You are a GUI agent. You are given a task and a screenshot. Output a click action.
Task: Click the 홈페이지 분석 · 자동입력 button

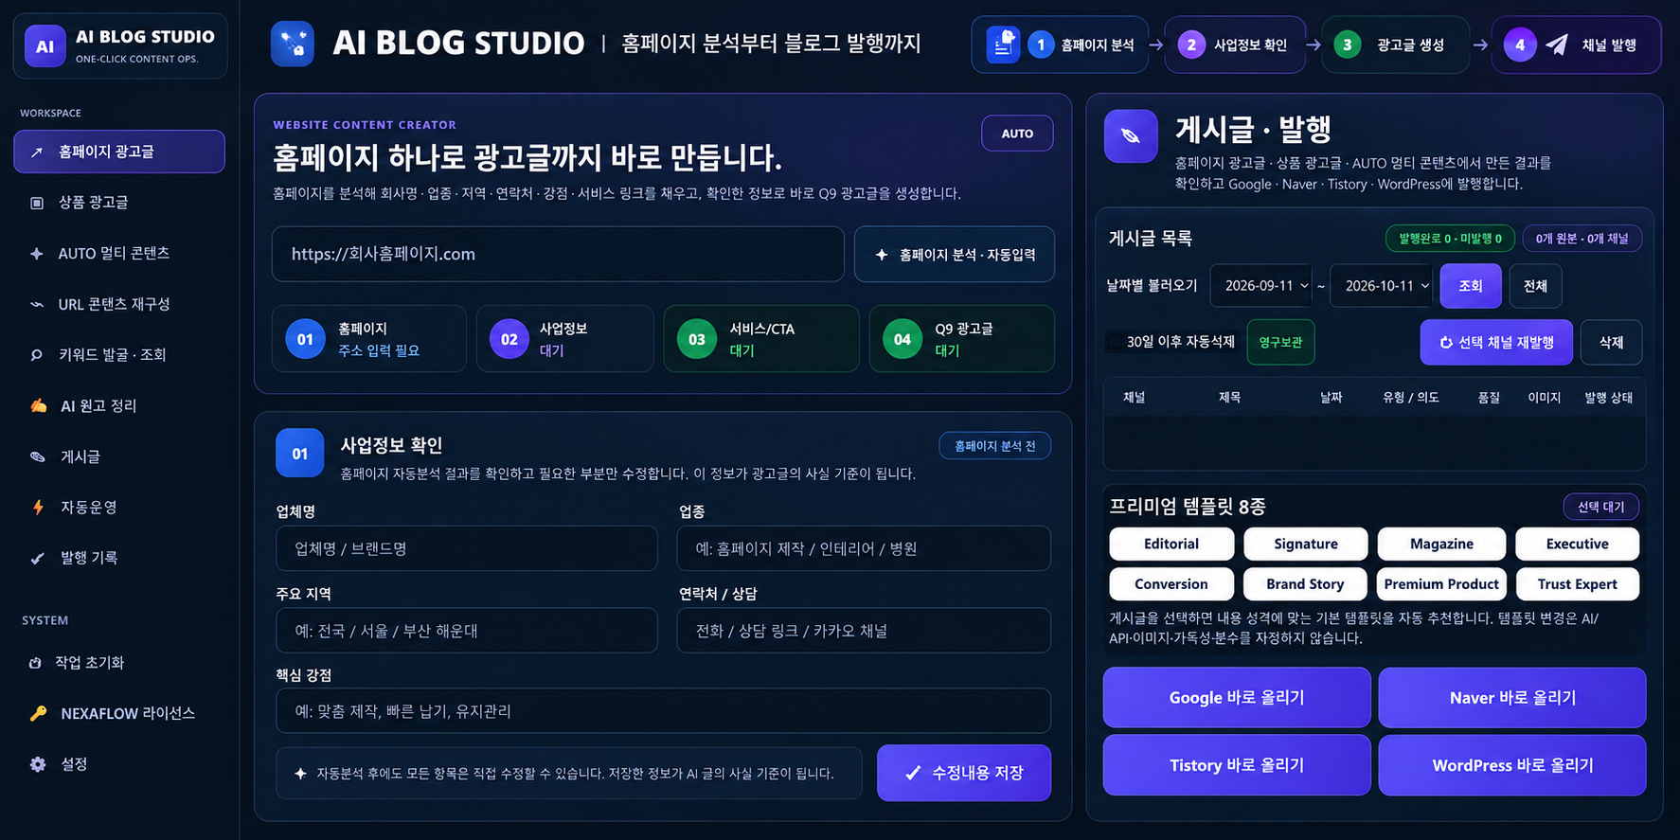pyautogui.click(x=955, y=254)
